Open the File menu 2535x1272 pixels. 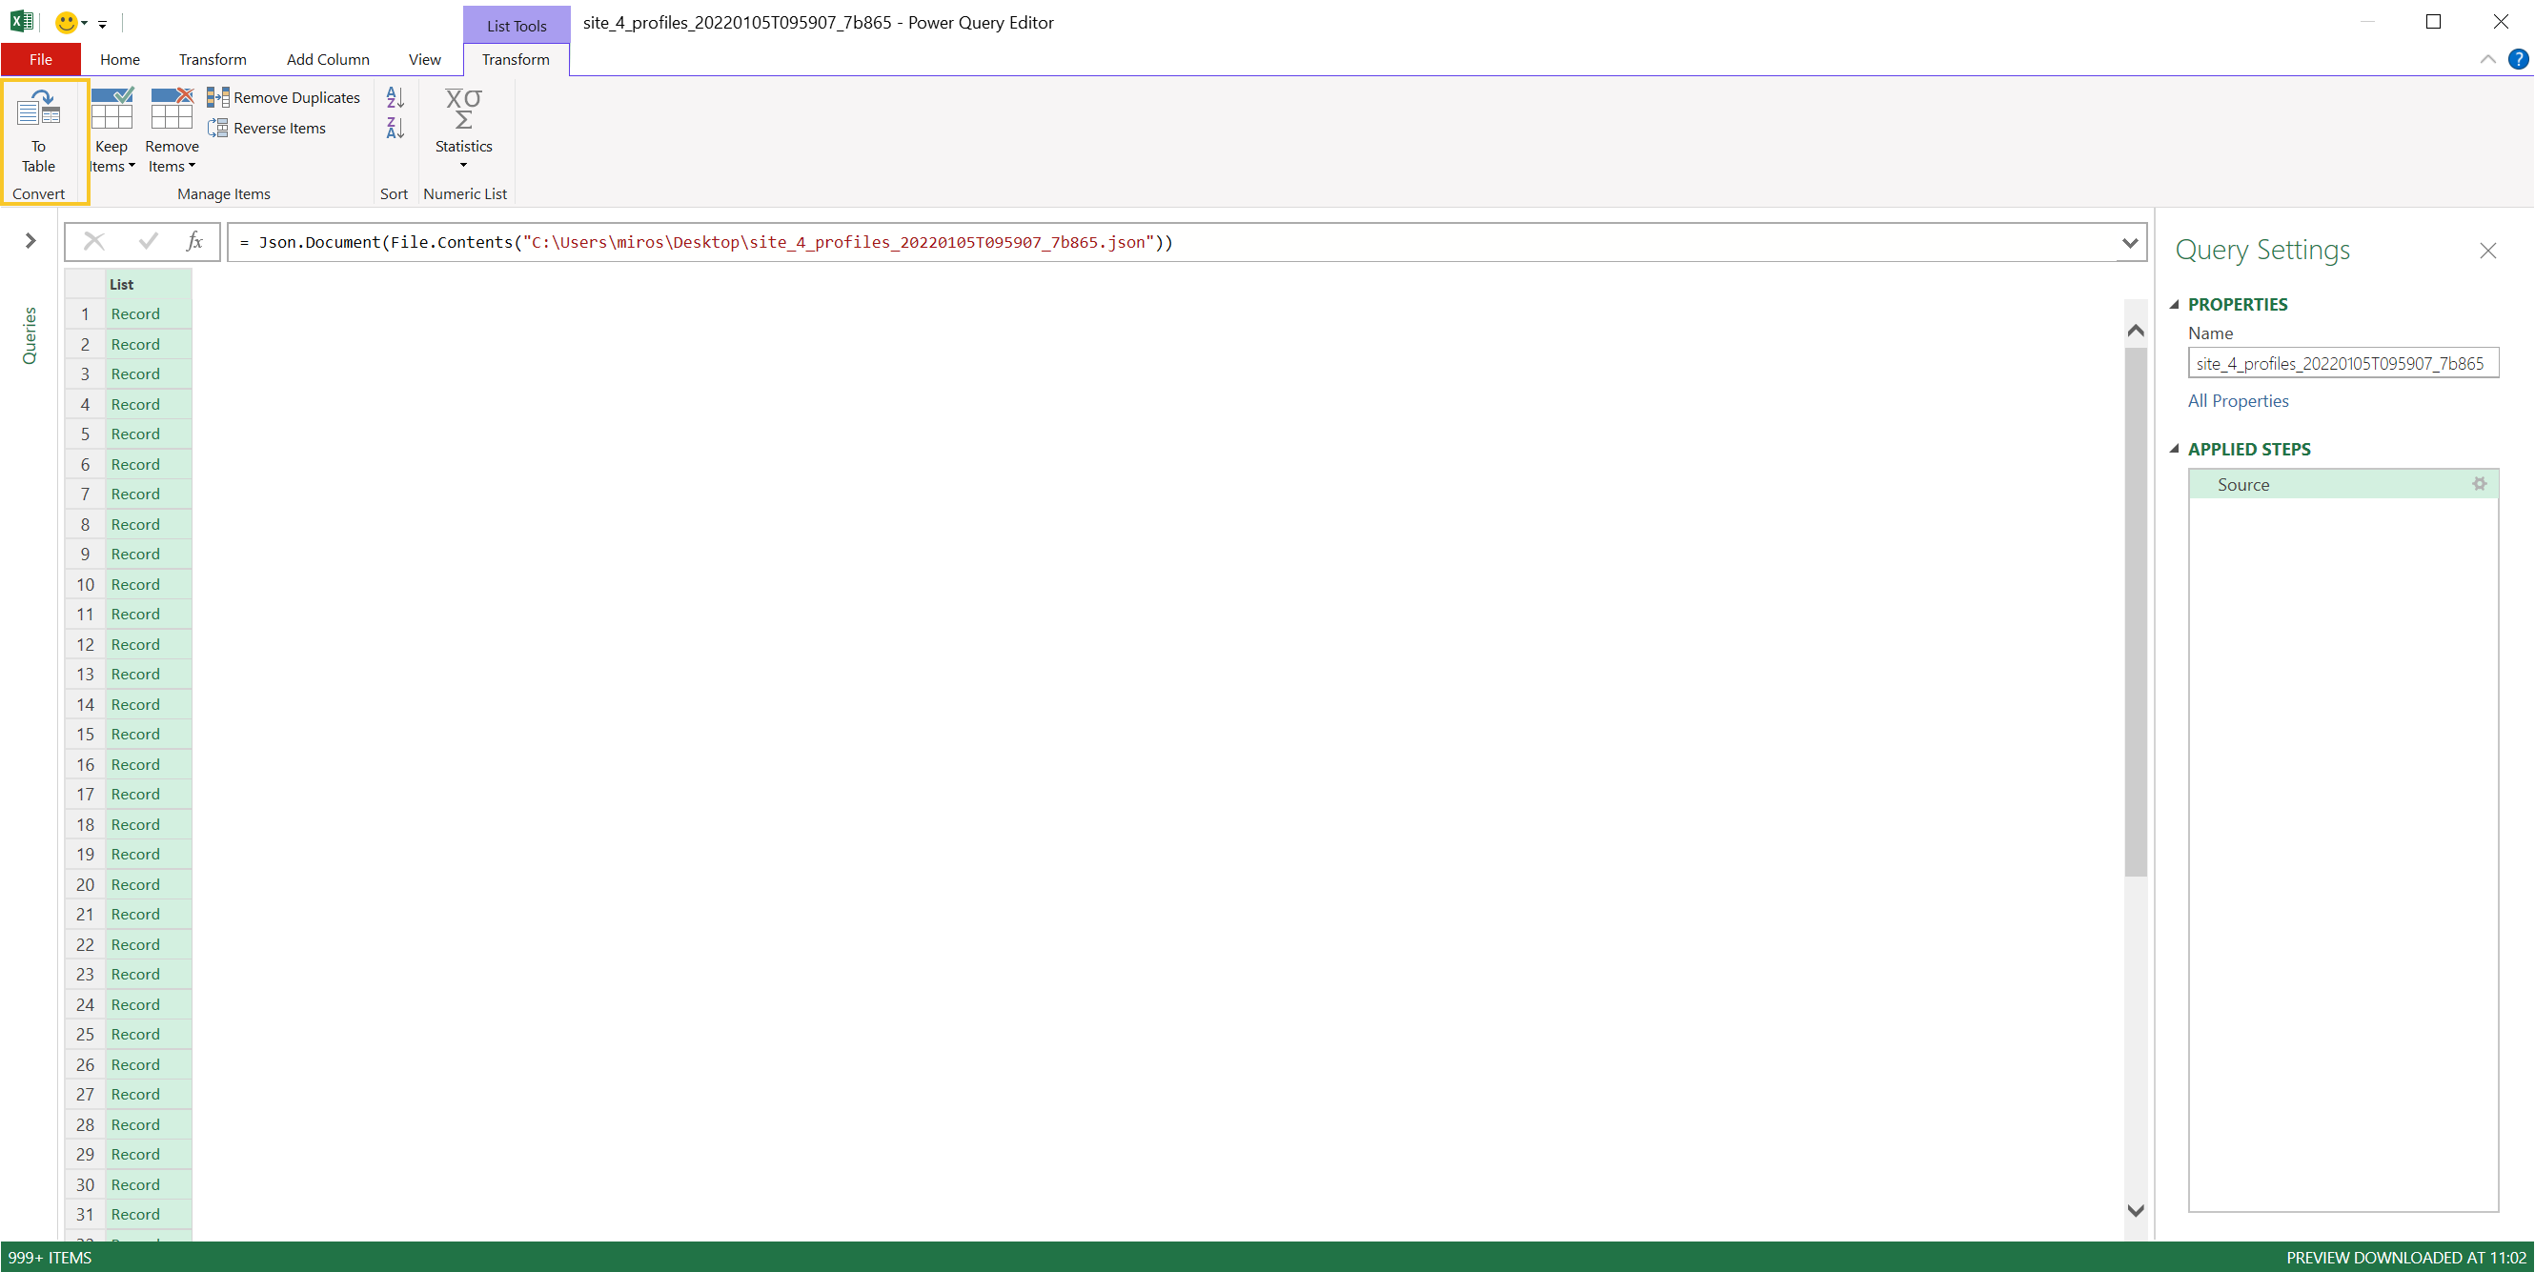pos(40,59)
